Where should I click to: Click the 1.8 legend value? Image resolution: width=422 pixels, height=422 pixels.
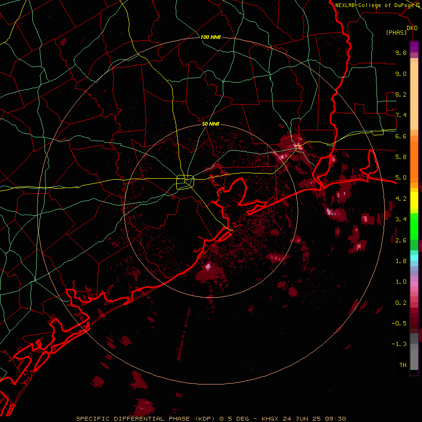[401, 261]
